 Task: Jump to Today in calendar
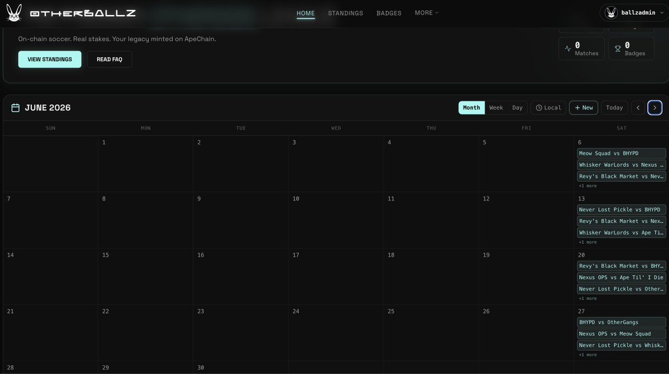(614, 108)
